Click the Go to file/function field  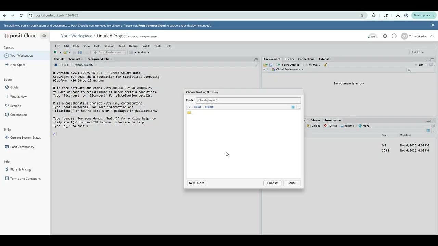point(109,52)
